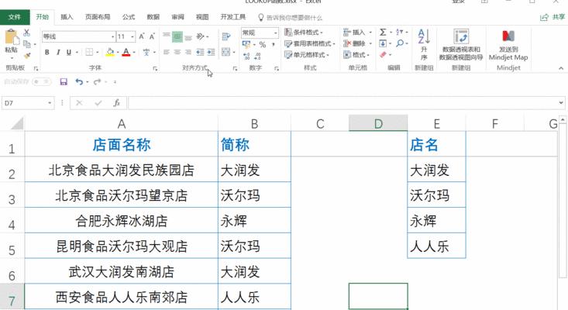The width and height of the screenshot is (568, 310).
Task: Switch to the 插入 ribbon tab
Action: 67,17
